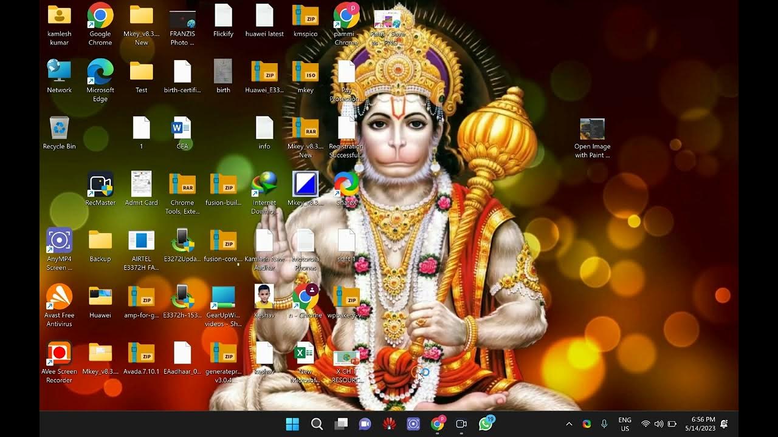Open the ENG US language switcher

[x=625, y=424]
